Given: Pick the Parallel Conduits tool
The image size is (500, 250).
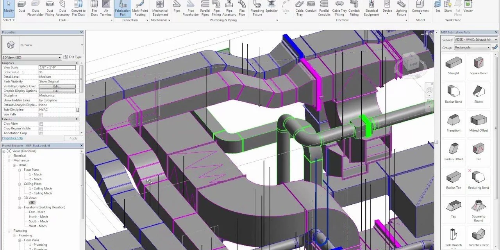Looking at the screenshot, I should coord(324,8).
